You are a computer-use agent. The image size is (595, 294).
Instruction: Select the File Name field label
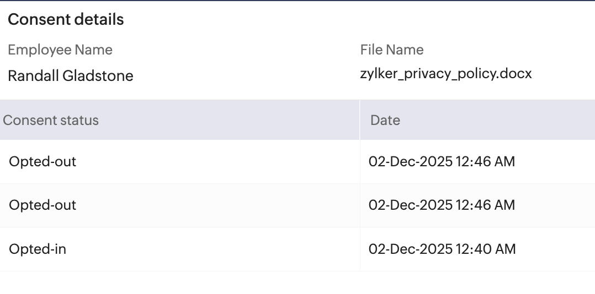coord(392,50)
